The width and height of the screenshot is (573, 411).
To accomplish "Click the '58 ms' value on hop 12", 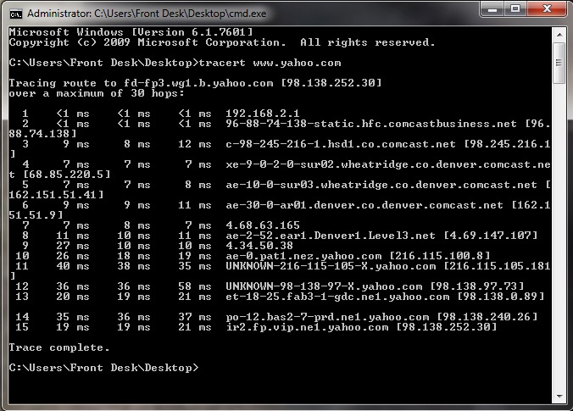I will 195,286.
